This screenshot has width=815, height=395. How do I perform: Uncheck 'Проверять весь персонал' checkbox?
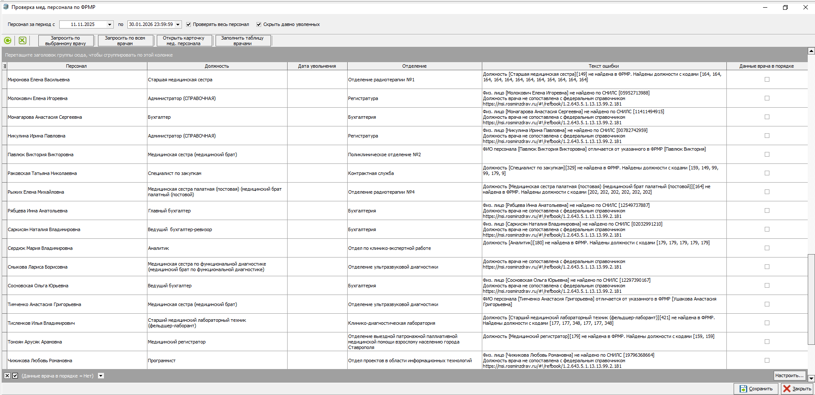(189, 25)
